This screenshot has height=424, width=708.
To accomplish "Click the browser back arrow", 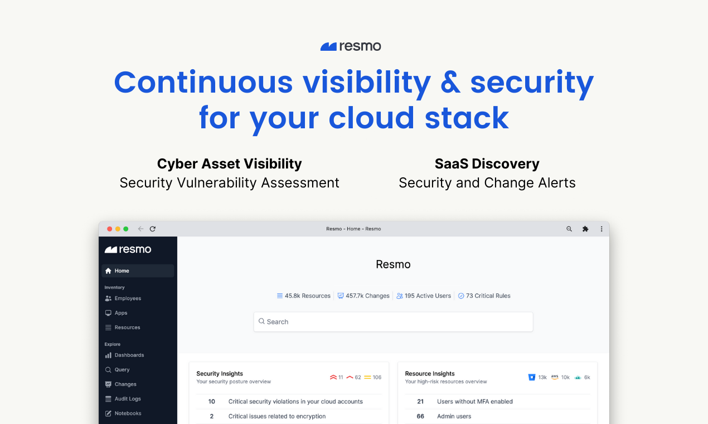I will tap(140, 229).
